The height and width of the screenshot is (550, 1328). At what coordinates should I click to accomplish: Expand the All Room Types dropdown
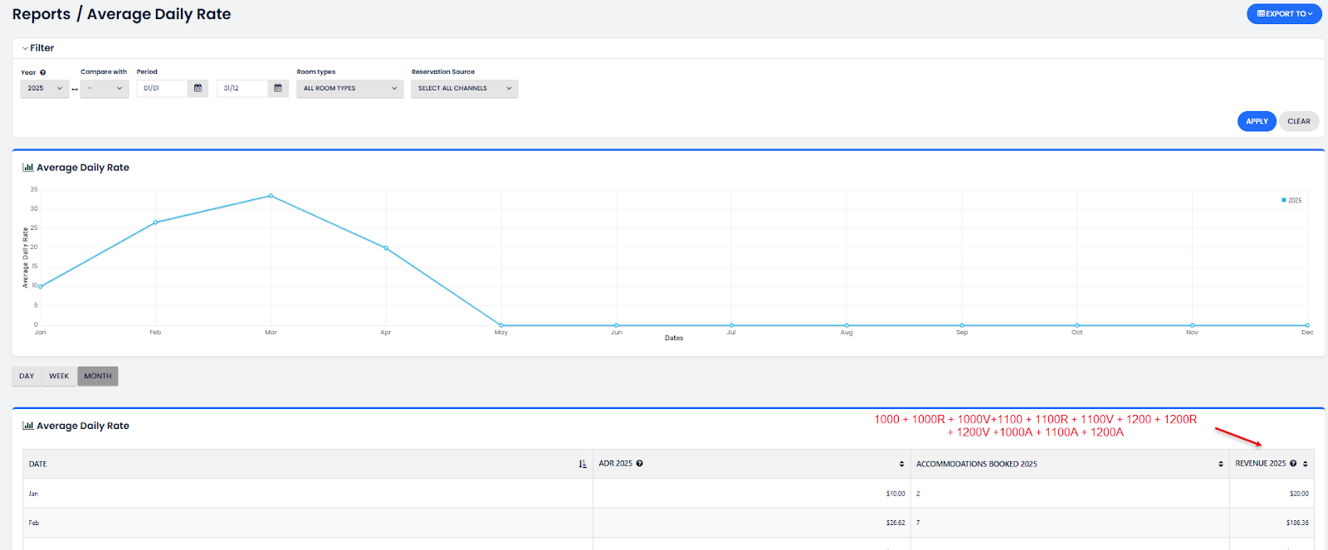pos(349,88)
